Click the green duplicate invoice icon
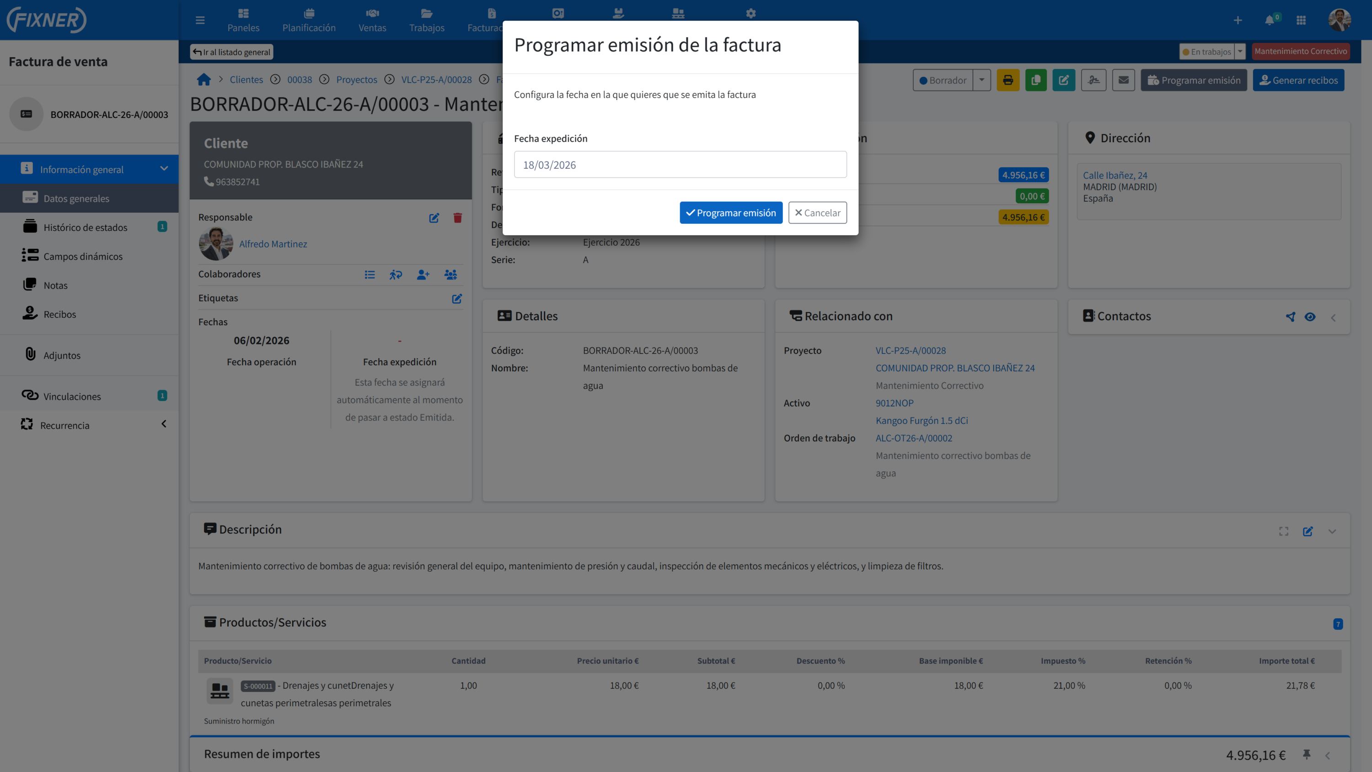Image resolution: width=1372 pixels, height=772 pixels. pyautogui.click(x=1035, y=80)
